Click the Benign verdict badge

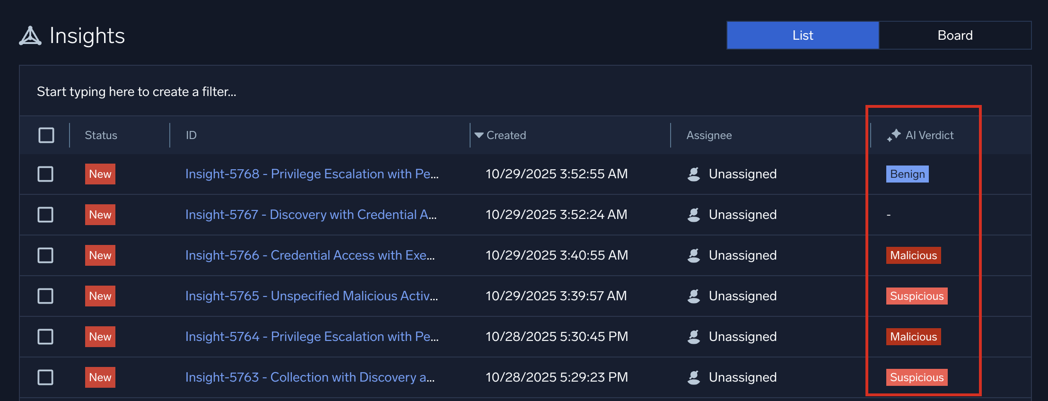click(907, 174)
